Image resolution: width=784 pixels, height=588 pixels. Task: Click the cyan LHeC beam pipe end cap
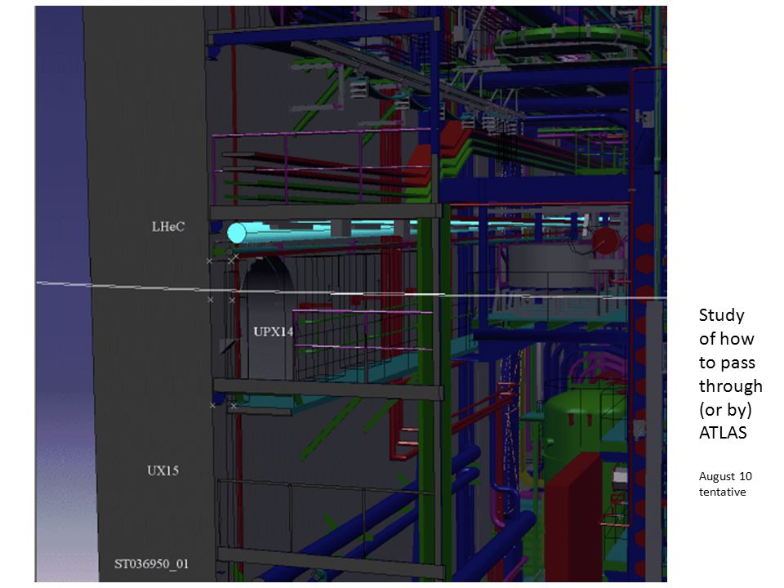coord(237,234)
